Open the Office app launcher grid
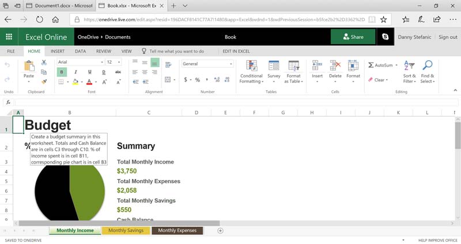Image resolution: width=461 pixels, height=244 pixels. click(x=9, y=37)
